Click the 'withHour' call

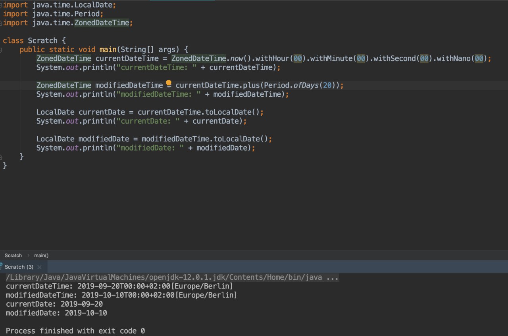click(x=272, y=59)
